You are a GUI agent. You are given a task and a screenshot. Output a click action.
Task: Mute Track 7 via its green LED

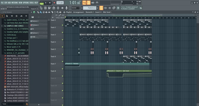[62, 69]
